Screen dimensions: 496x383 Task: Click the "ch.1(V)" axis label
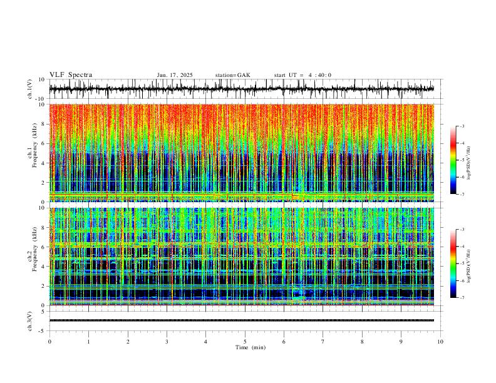click(30, 89)
